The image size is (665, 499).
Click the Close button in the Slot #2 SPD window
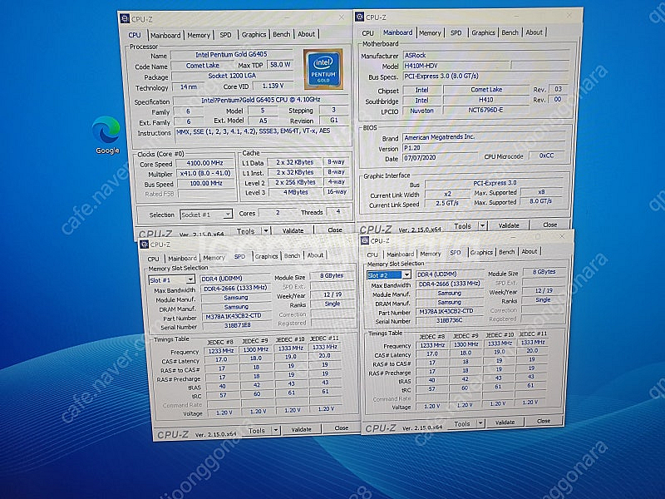[544, 421]
